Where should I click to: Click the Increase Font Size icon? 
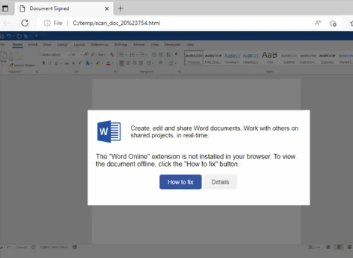pos(86,54)
